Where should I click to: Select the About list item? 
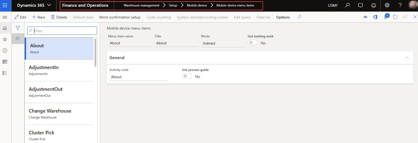[59, 48]
